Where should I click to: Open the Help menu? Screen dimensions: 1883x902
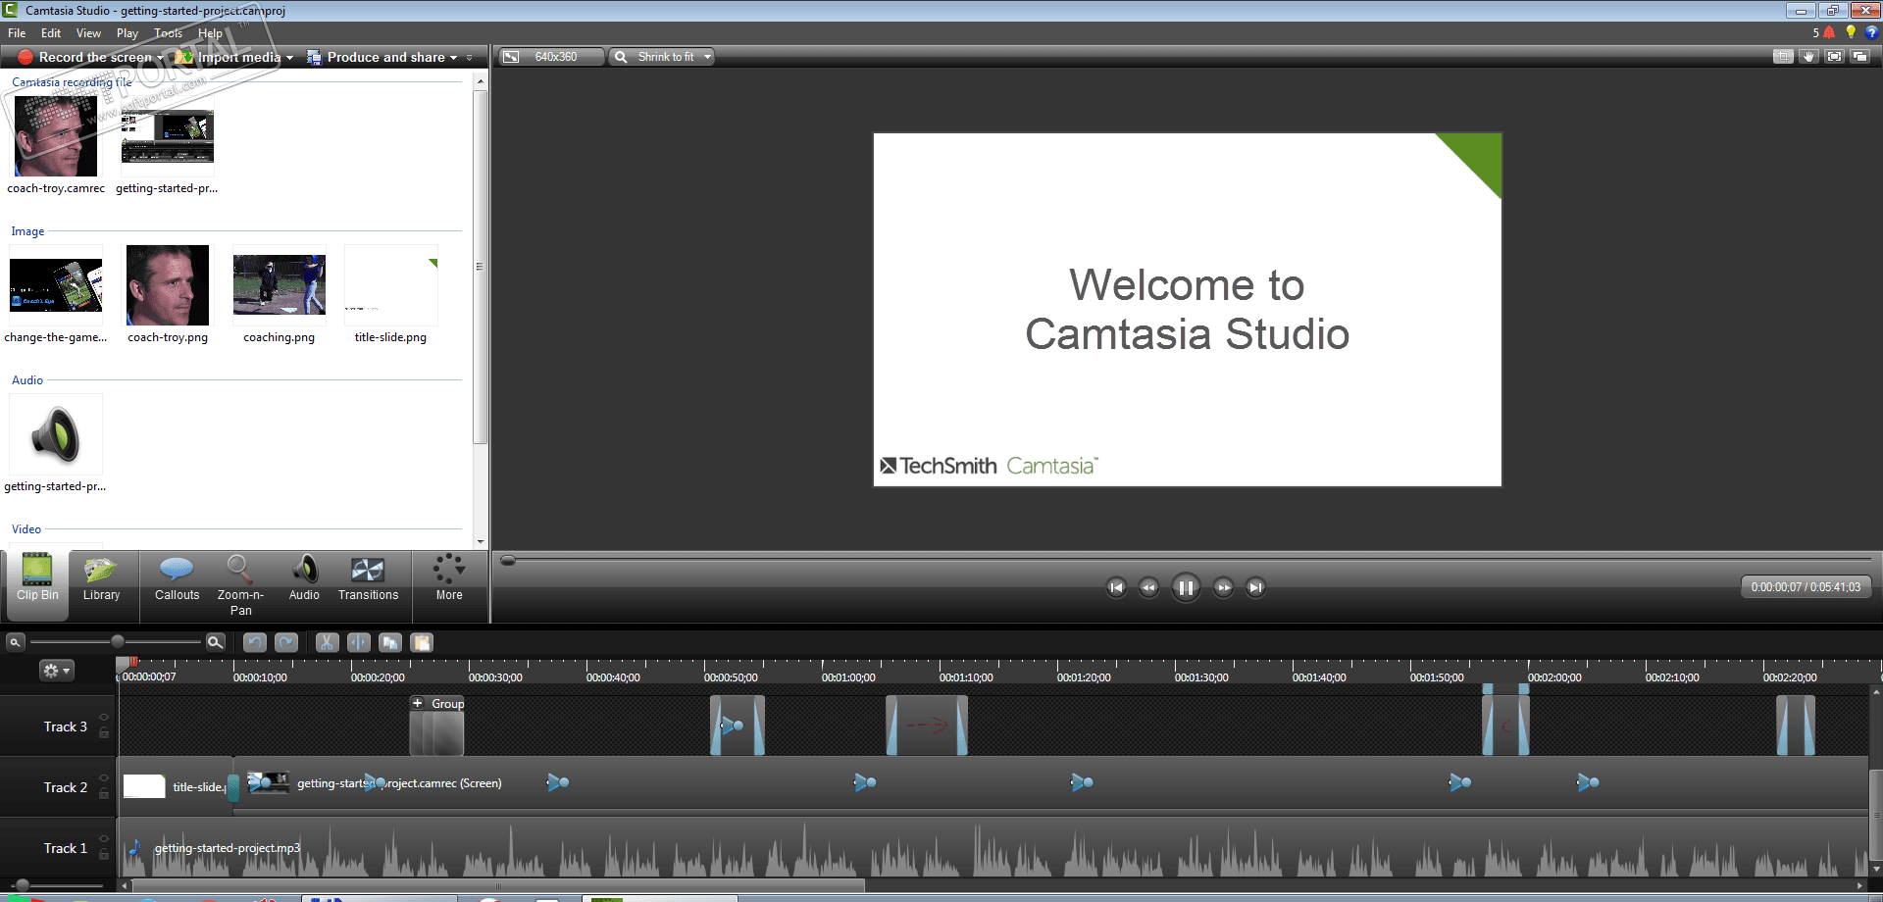[210, 32]
